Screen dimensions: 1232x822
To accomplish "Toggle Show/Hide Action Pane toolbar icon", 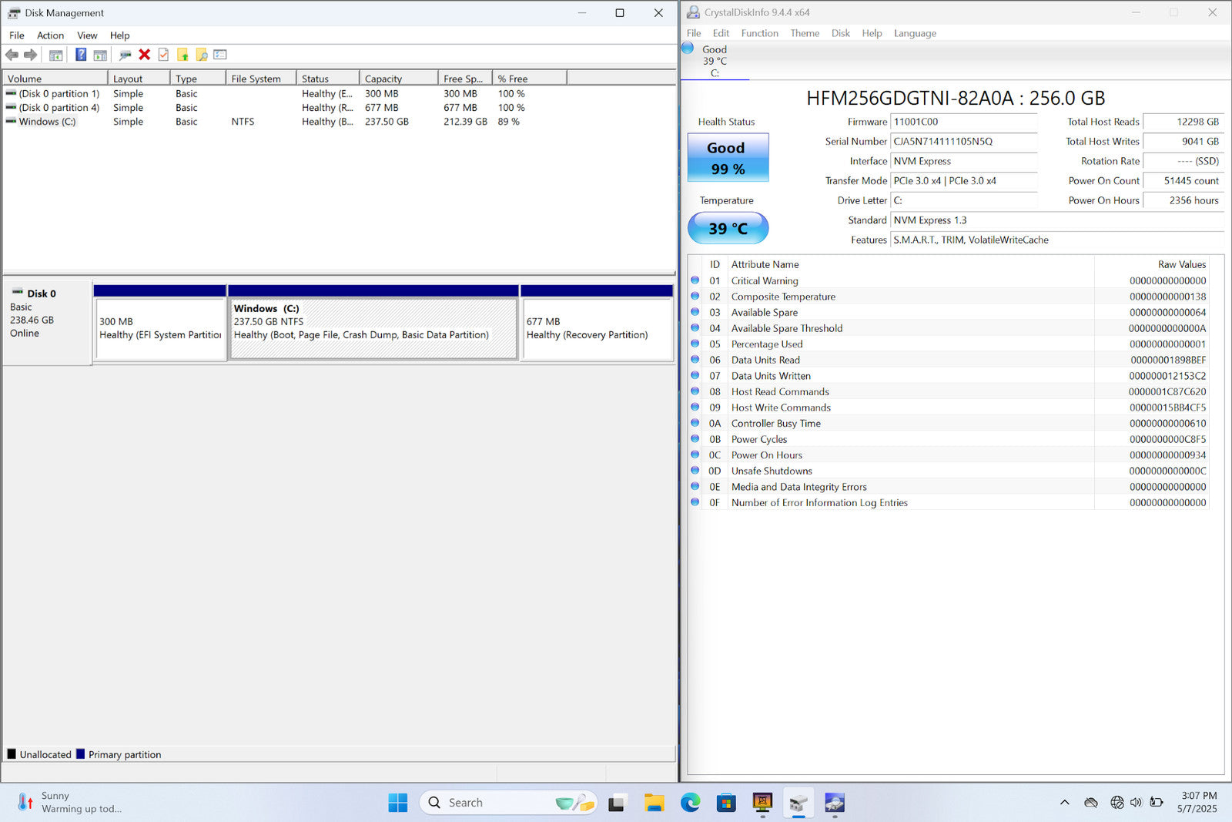I will pyautogui.click(x=100, y=55).
